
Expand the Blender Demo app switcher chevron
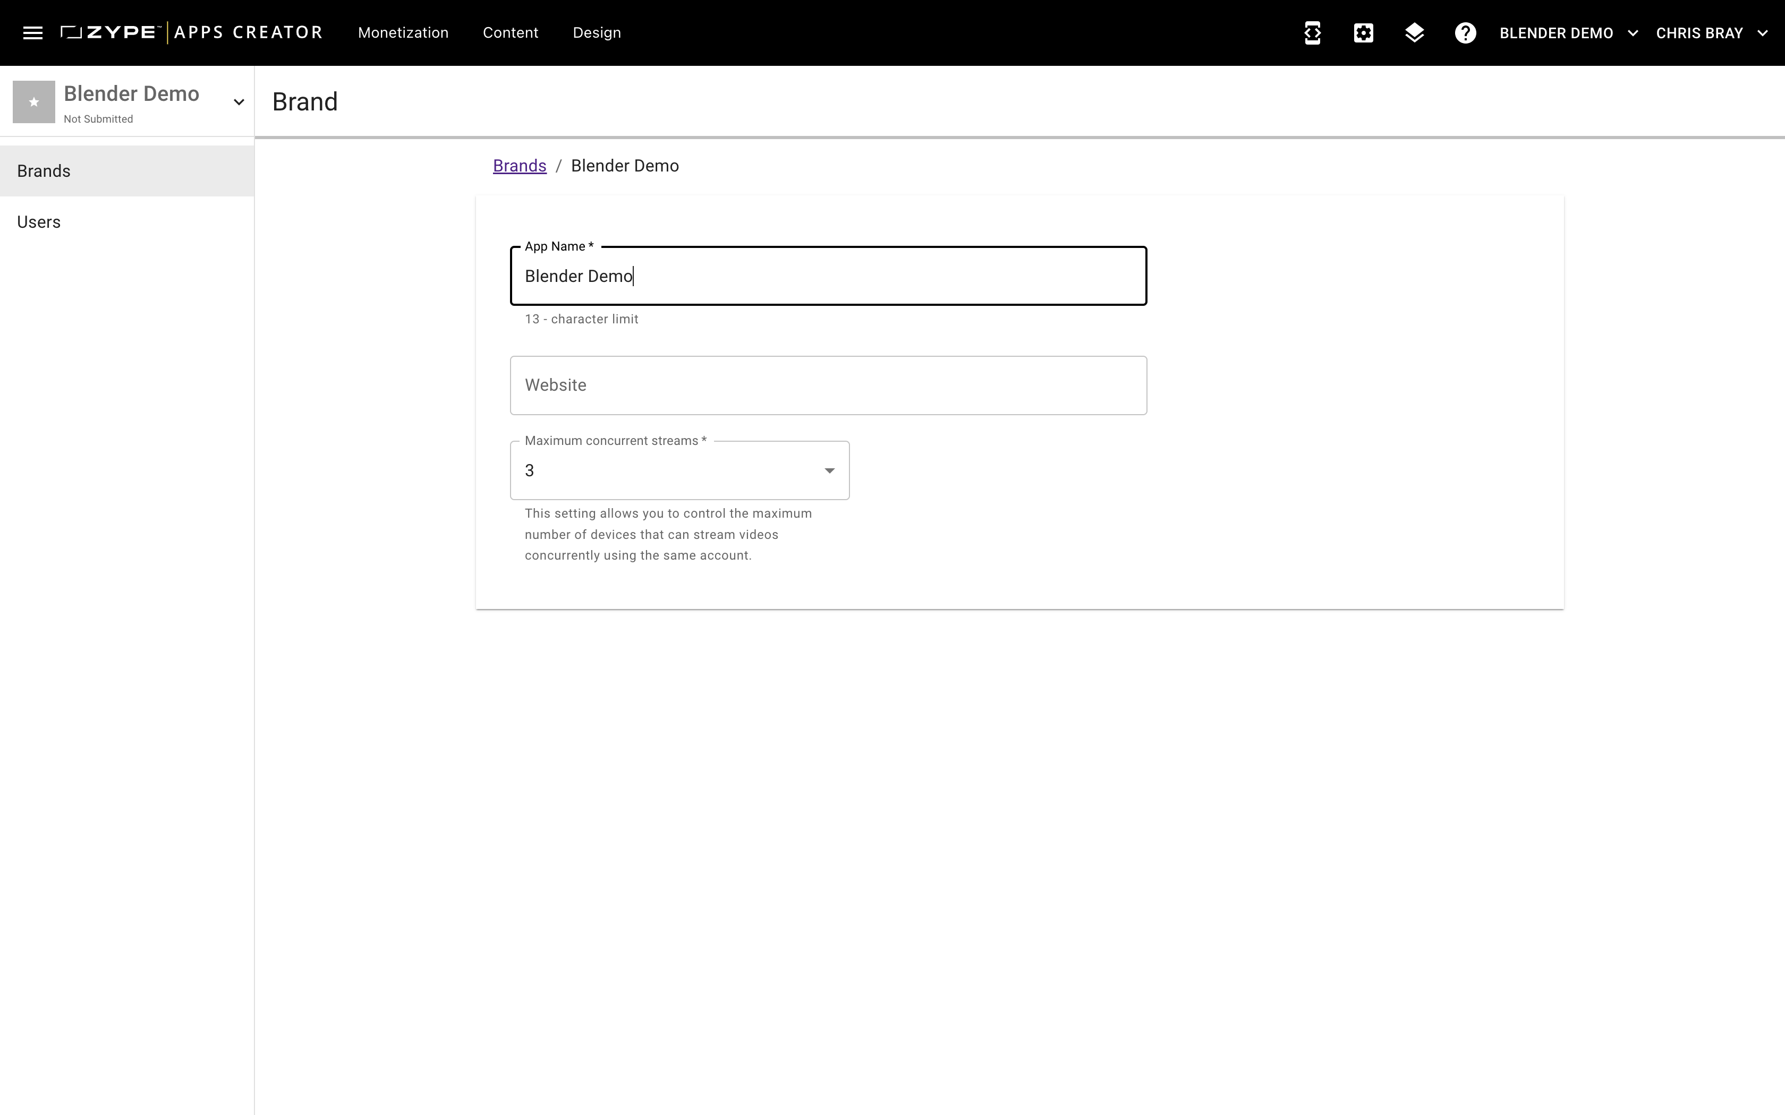pos(238,102)
